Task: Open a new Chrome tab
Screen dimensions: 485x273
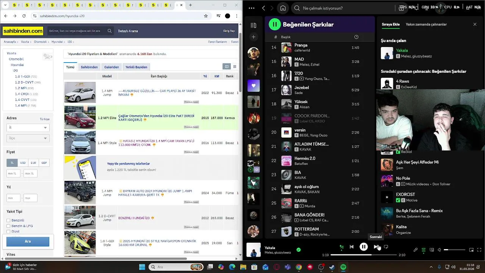Action: click(x=190, y=5)
